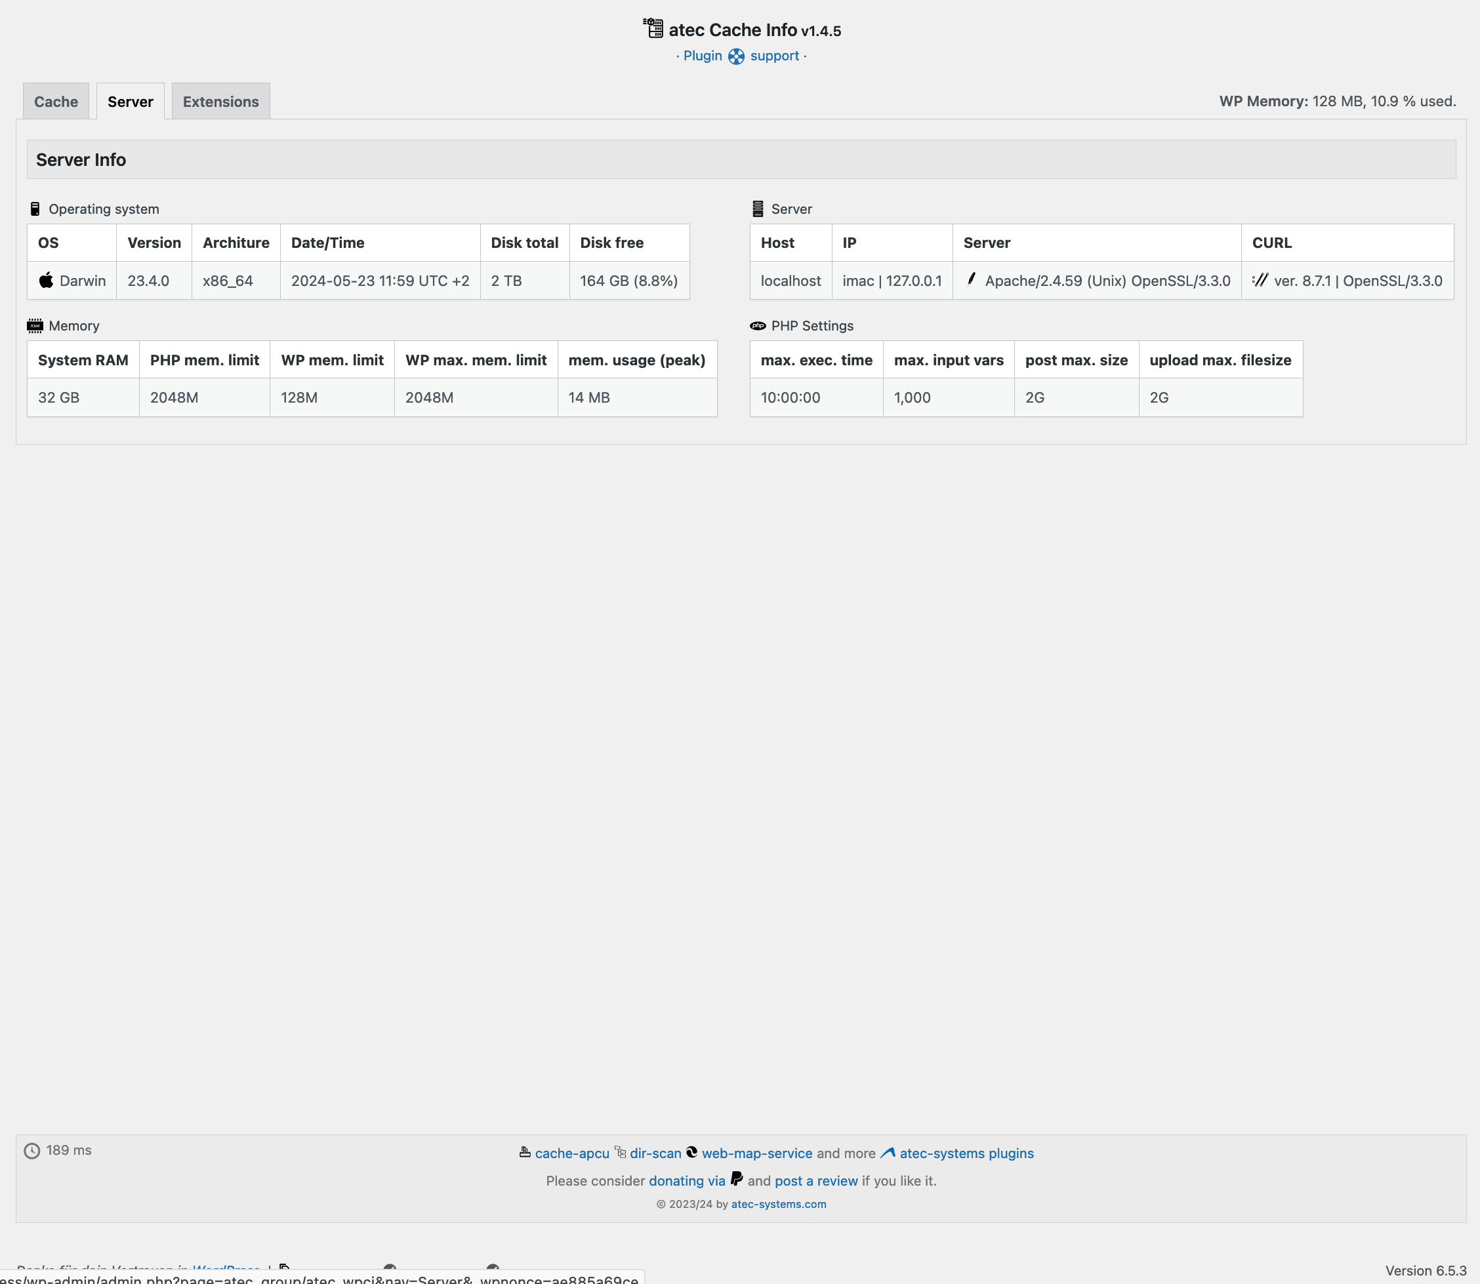This screenshot has height=1284, width=1480.
Task: Open the atec-systems.com copyright link
Action: [778, 1205]
